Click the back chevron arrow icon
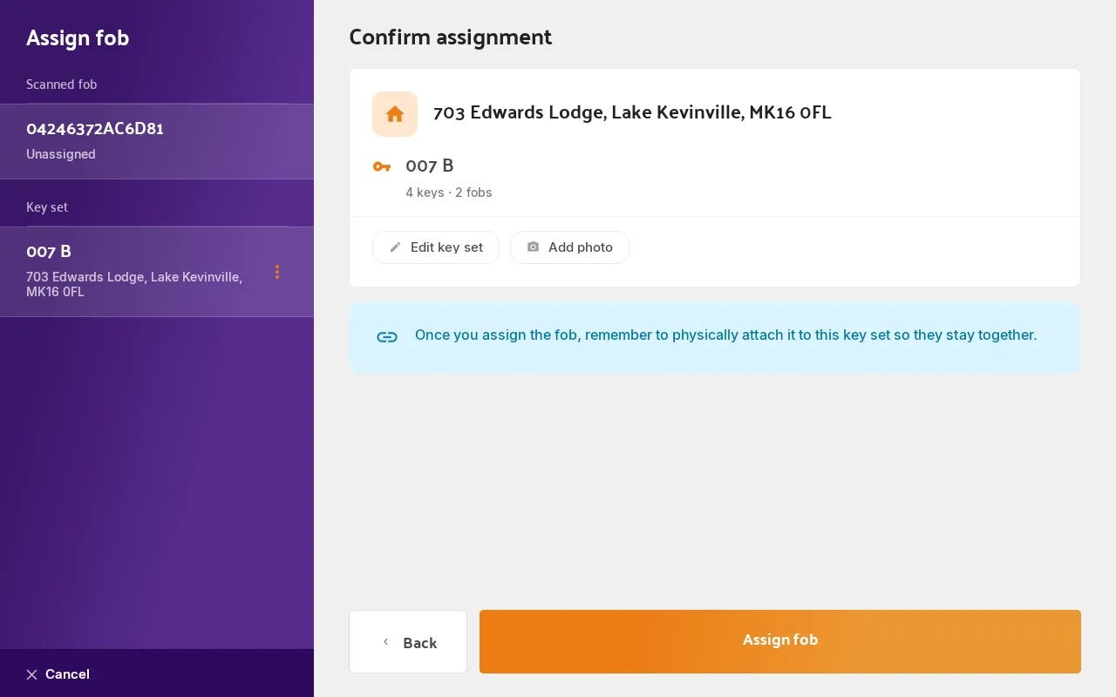 pyautogui.click(x=385, y=642)
